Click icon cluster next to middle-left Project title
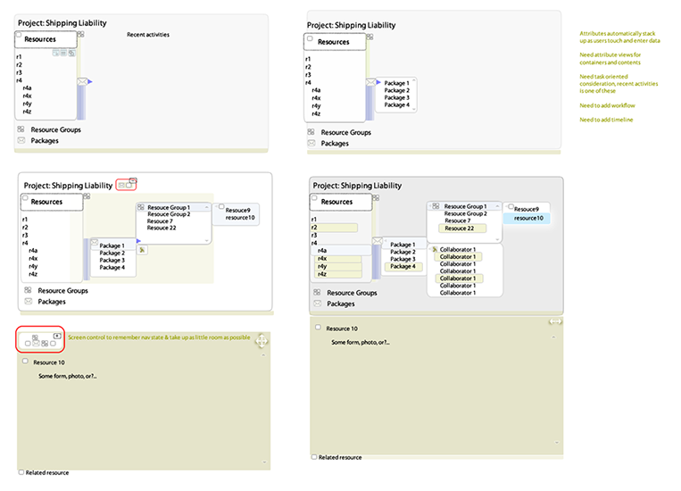Viewport: 681px width, 491px height. (126, 185)
